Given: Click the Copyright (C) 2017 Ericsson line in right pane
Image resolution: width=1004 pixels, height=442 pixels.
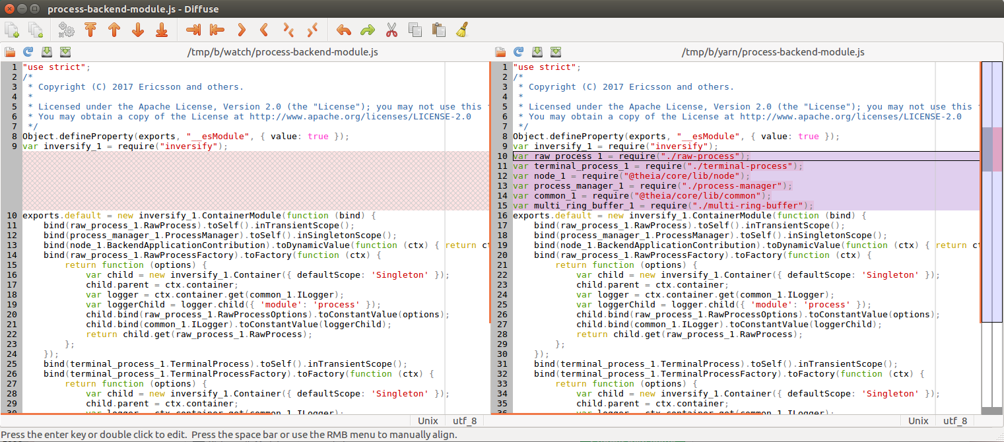Looking at the screenshot, I should [x=746, y=87].
